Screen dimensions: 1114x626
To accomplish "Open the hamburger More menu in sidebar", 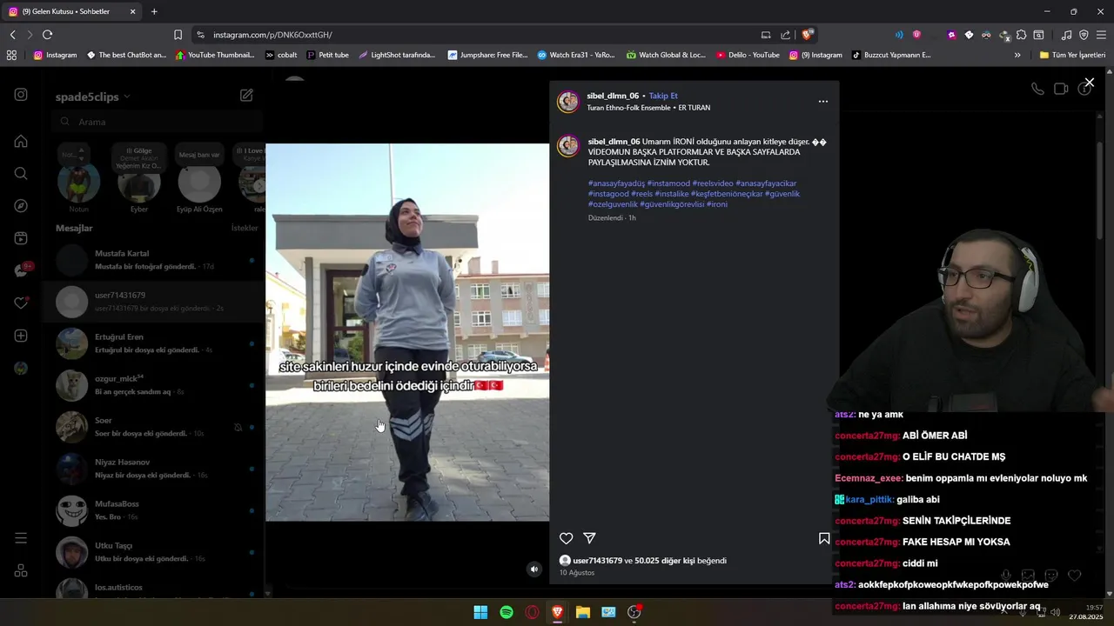I will (x=21, y=538).
